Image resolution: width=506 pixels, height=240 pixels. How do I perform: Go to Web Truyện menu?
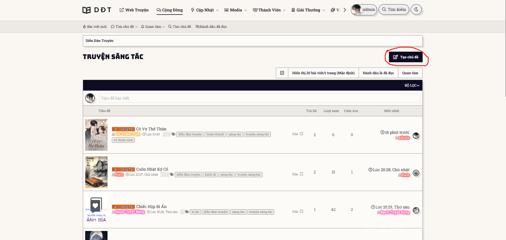134,10
